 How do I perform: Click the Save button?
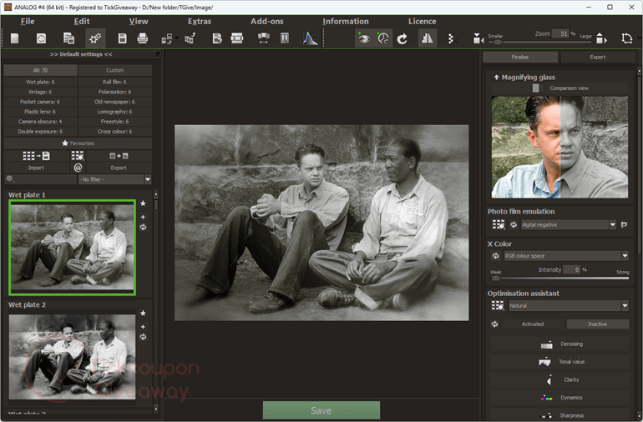click(321, 410)
